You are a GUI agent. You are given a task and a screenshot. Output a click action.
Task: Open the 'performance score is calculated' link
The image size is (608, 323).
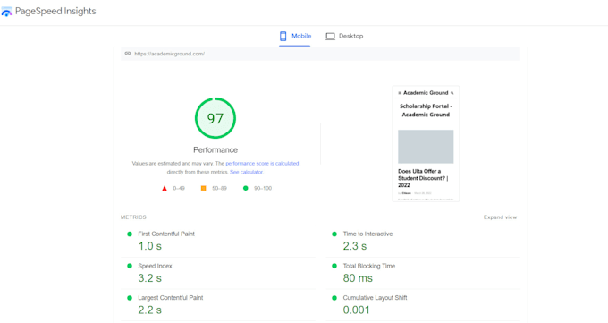tap(262, 164)
